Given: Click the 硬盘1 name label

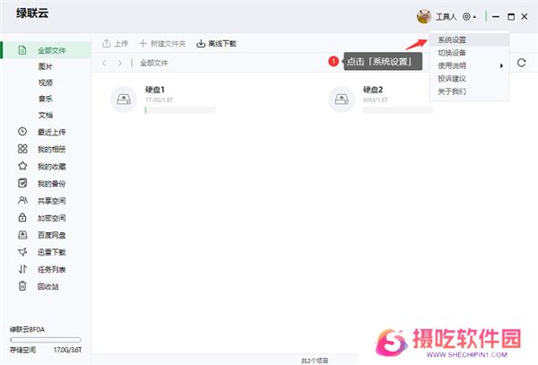Looking at the screenshot, I should point(155,90).
